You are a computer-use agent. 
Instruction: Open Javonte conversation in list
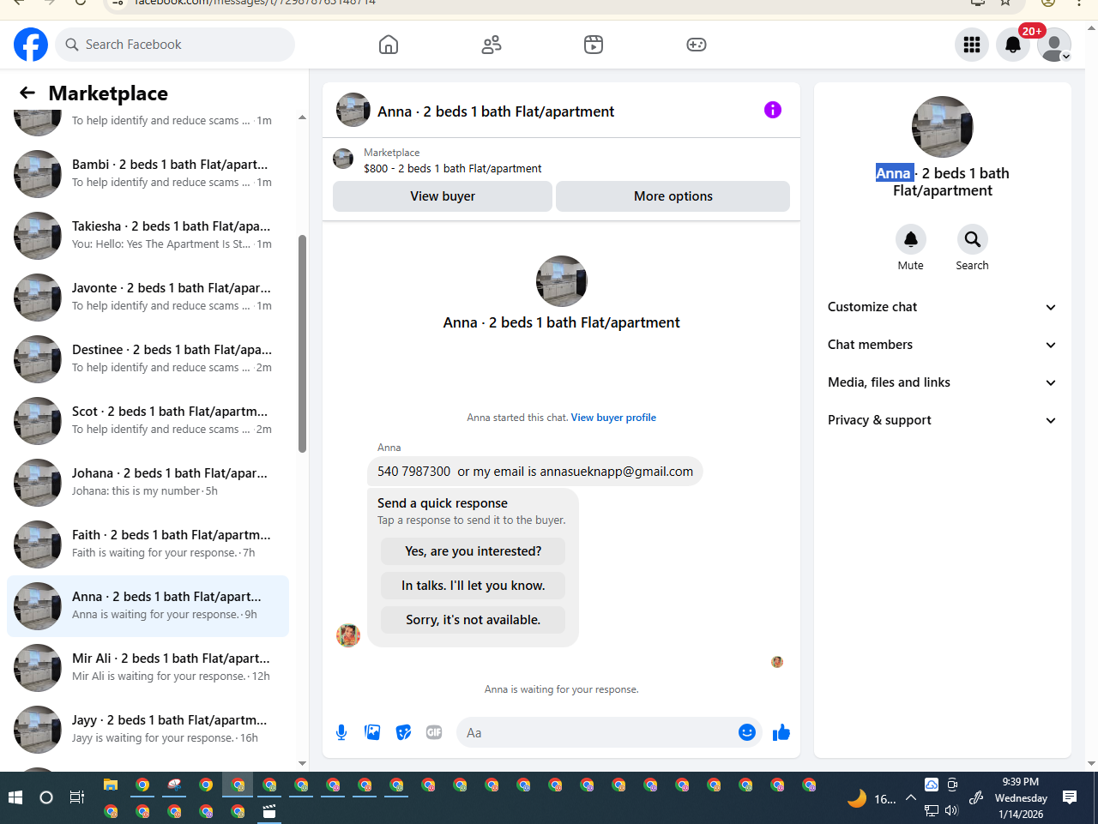coord(148,297)
